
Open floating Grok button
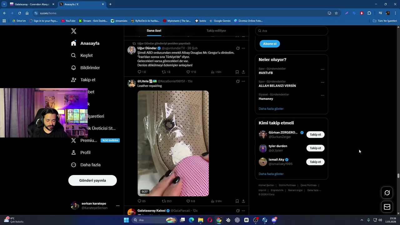pyautogui.click(x=387, y=193)
